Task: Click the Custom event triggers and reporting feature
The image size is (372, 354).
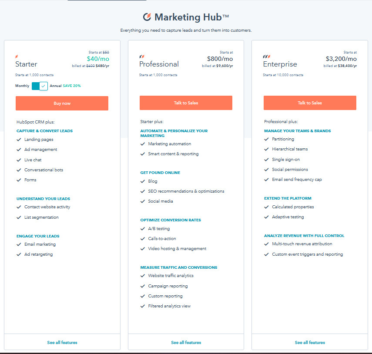Action: 308,254
